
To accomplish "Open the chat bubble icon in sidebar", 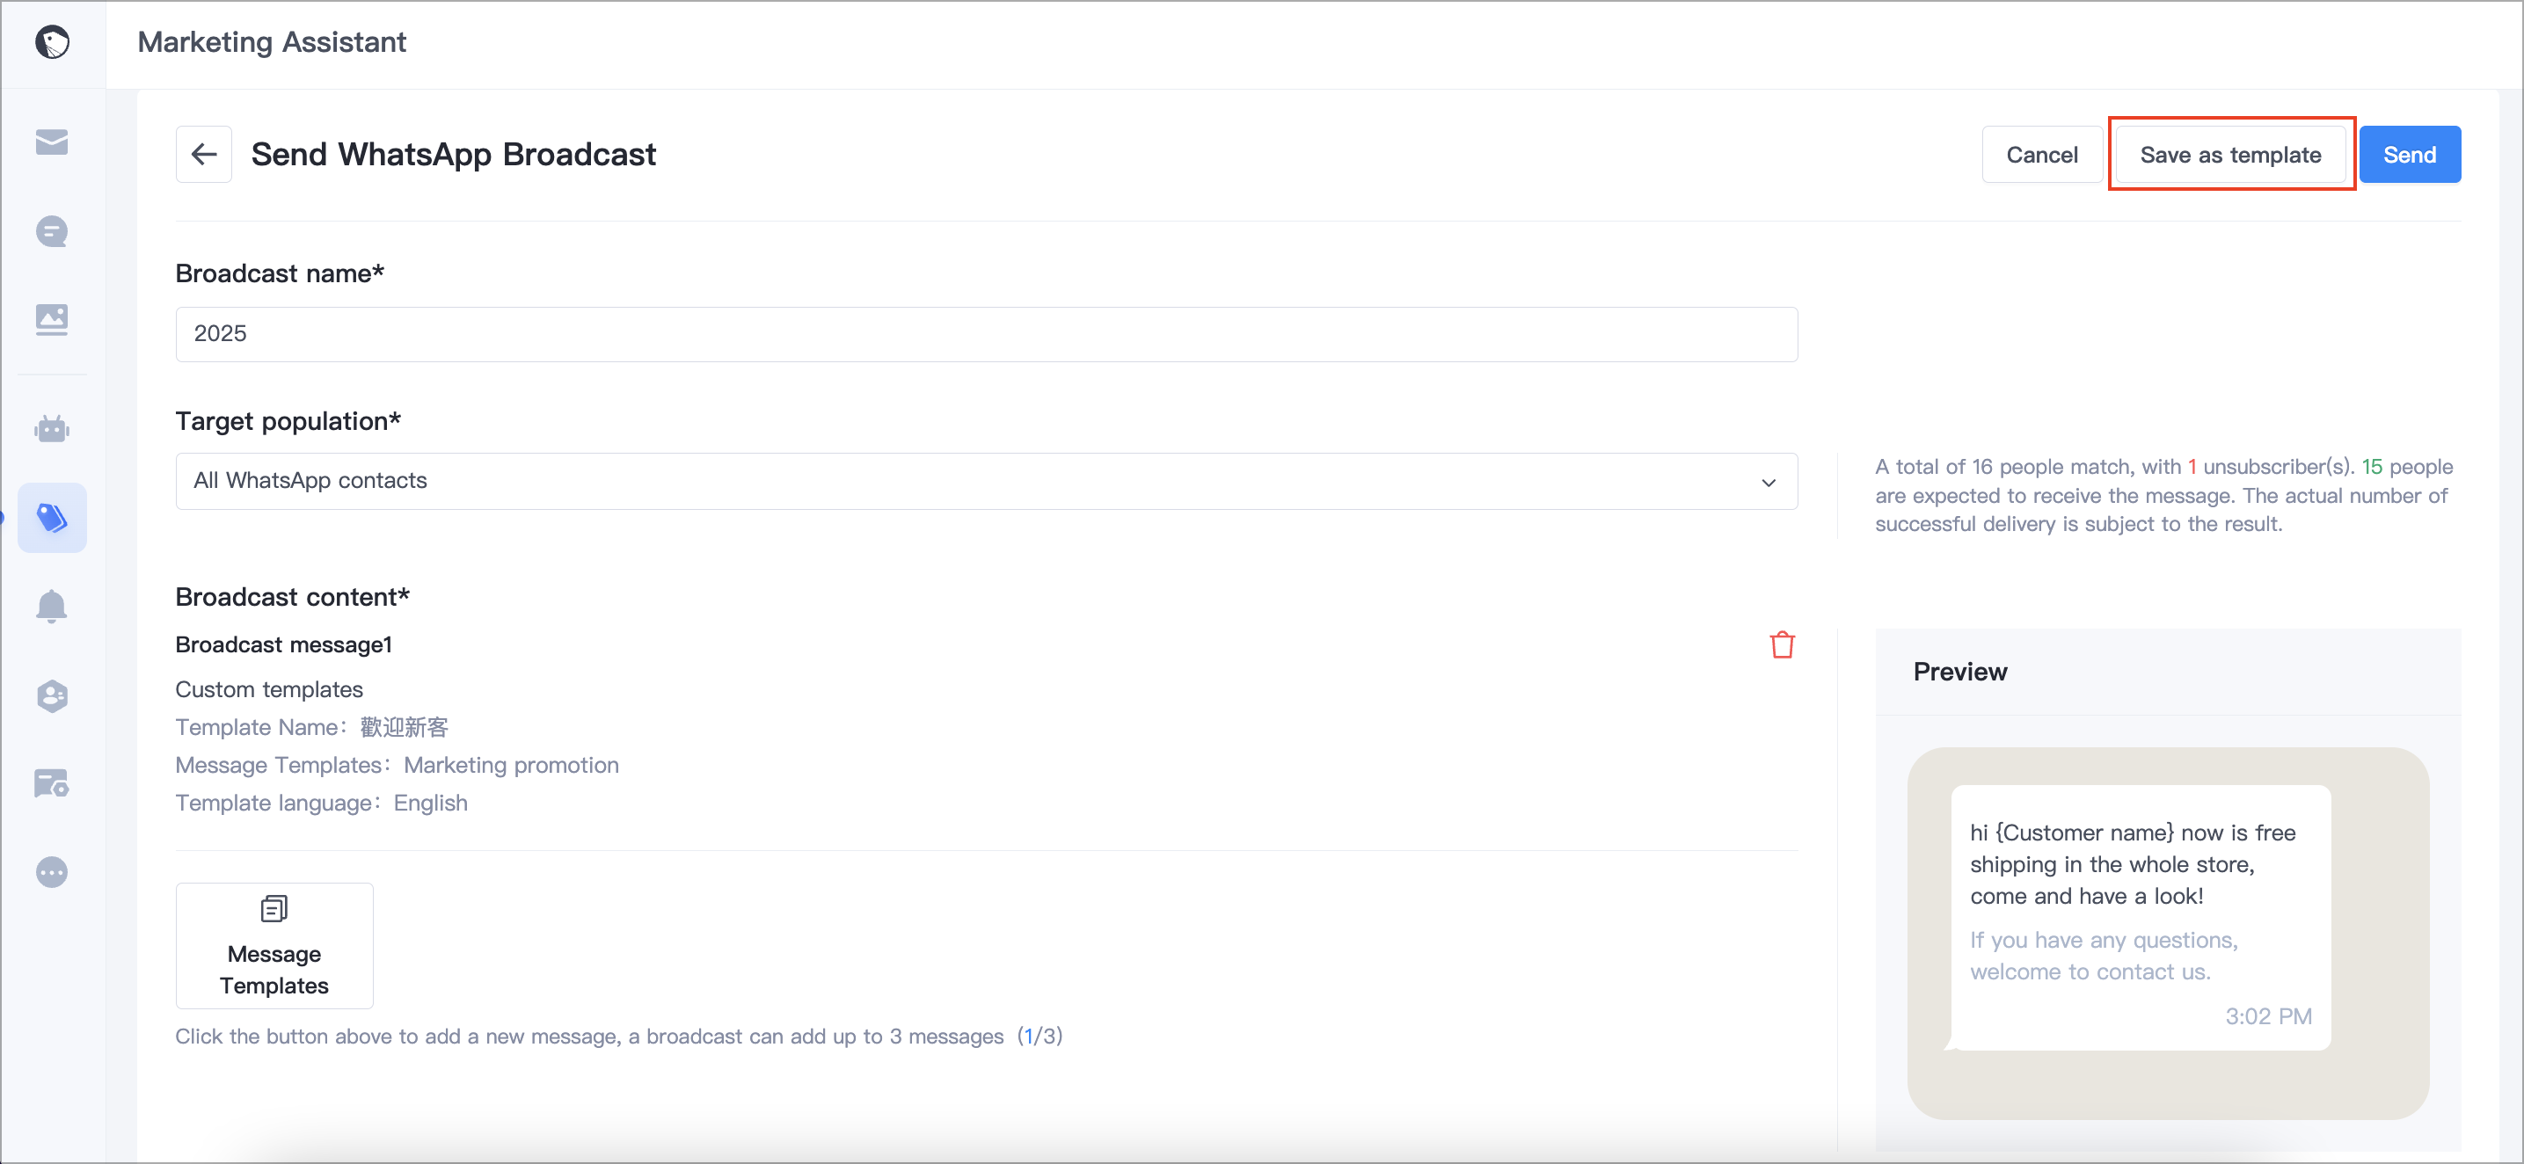I will [52, 231].
